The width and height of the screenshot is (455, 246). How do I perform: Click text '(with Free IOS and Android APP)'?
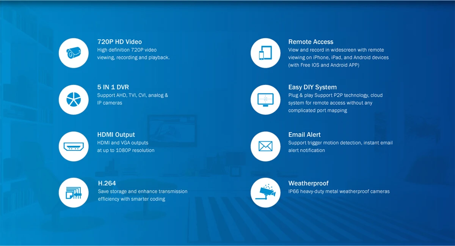click(324, 65)
